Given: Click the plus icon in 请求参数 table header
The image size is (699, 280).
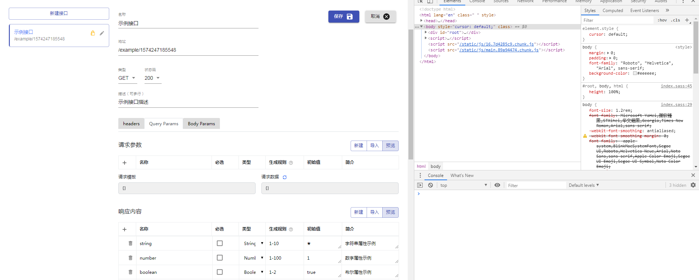Looking at the screenshot, I should [125, 163].
